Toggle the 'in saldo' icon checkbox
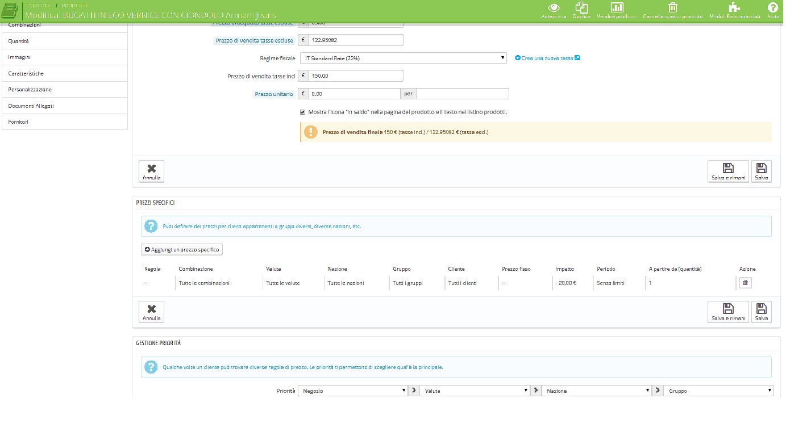The height and width of the screenshot is (436, 786). [x=303, y=112]
